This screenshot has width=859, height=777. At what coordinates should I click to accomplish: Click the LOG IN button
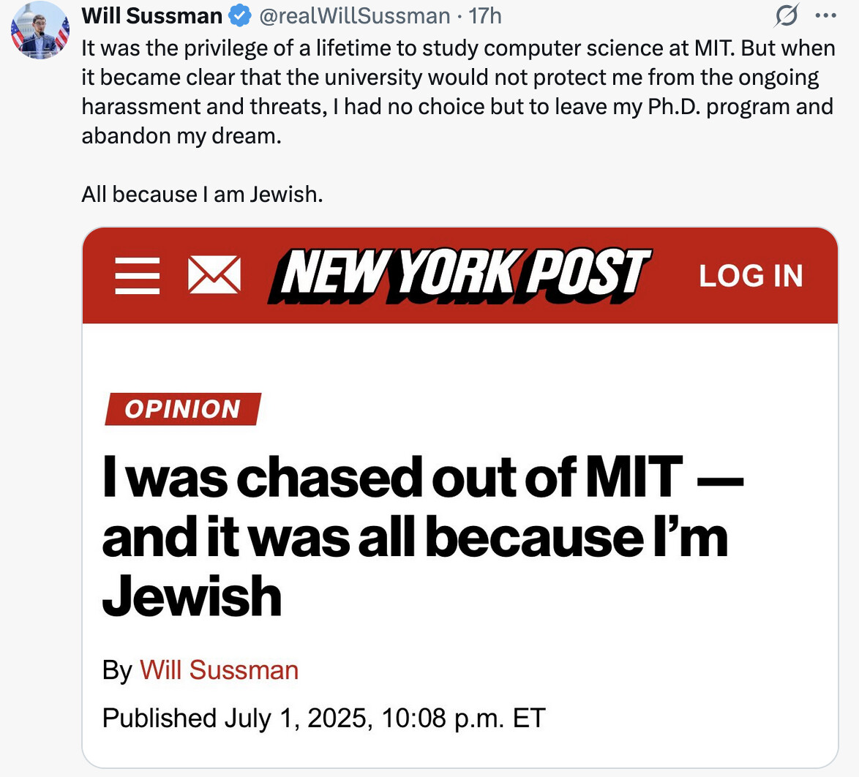pos(751,276)
